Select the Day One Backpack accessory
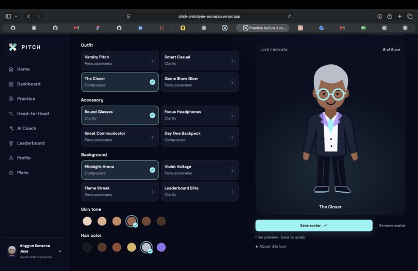 (x=200, y=137)
